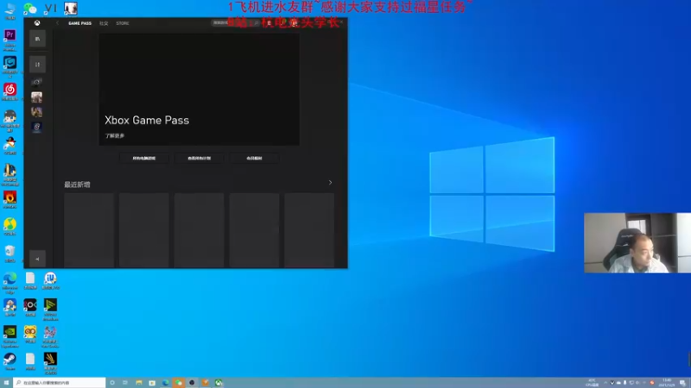Click the Xbox Game Pass hero banner
Image resolution: width=691 pixels, height=388 pixels.
pyautogui.click(x=200, y=90)
